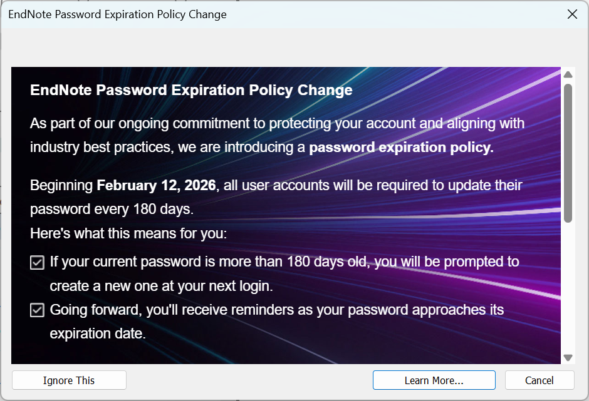The height and width of the screenshot is (401, 589).
Task: Click the "expiration date." text line
Action: coord(98,334)
